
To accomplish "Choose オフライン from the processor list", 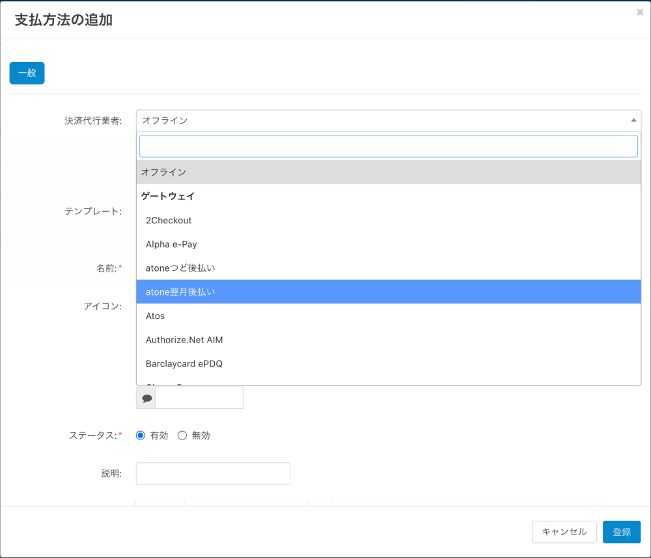I will [164, 172].
